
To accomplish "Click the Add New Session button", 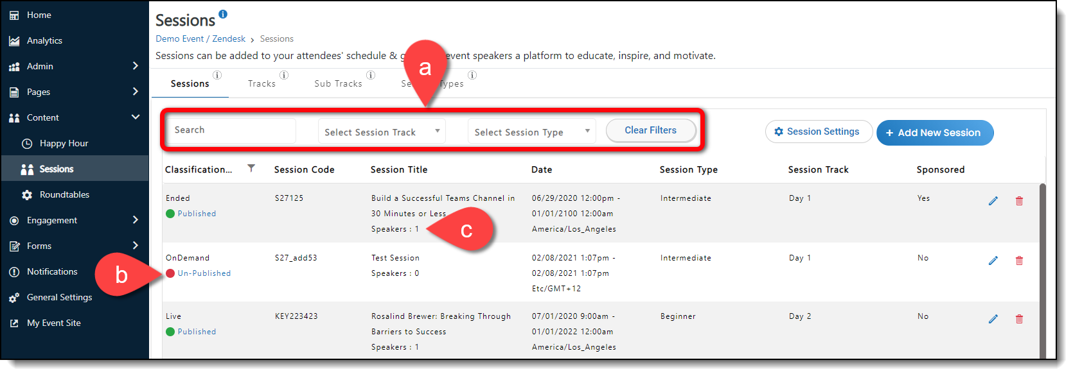I will click(x=934, y=133).
